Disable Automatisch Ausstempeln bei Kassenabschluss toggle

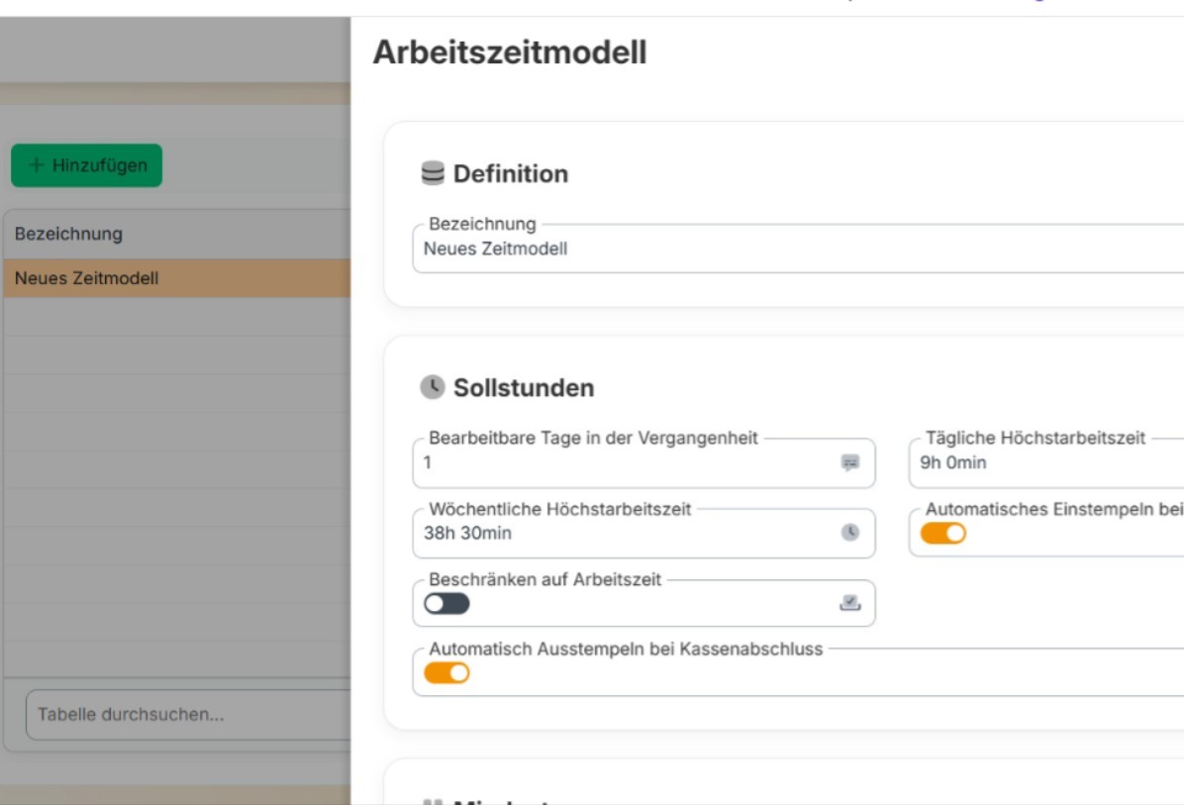point(446,673)
